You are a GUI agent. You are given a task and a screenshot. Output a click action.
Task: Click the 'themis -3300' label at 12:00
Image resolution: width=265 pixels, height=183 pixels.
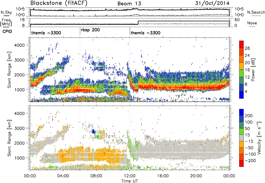[x=145, y=33]
